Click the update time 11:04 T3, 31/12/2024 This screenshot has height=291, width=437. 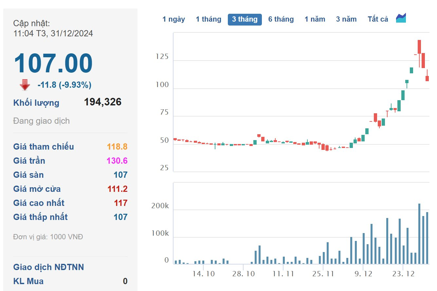pos(53,33)
